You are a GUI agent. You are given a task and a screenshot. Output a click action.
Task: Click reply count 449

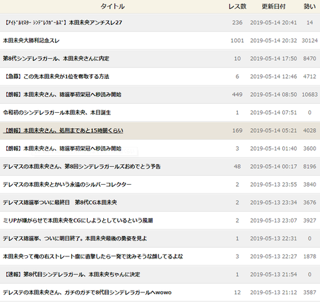coord(237,94)
